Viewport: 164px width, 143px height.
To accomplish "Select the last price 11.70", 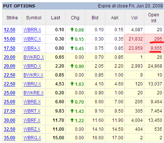I will (58, 120).
